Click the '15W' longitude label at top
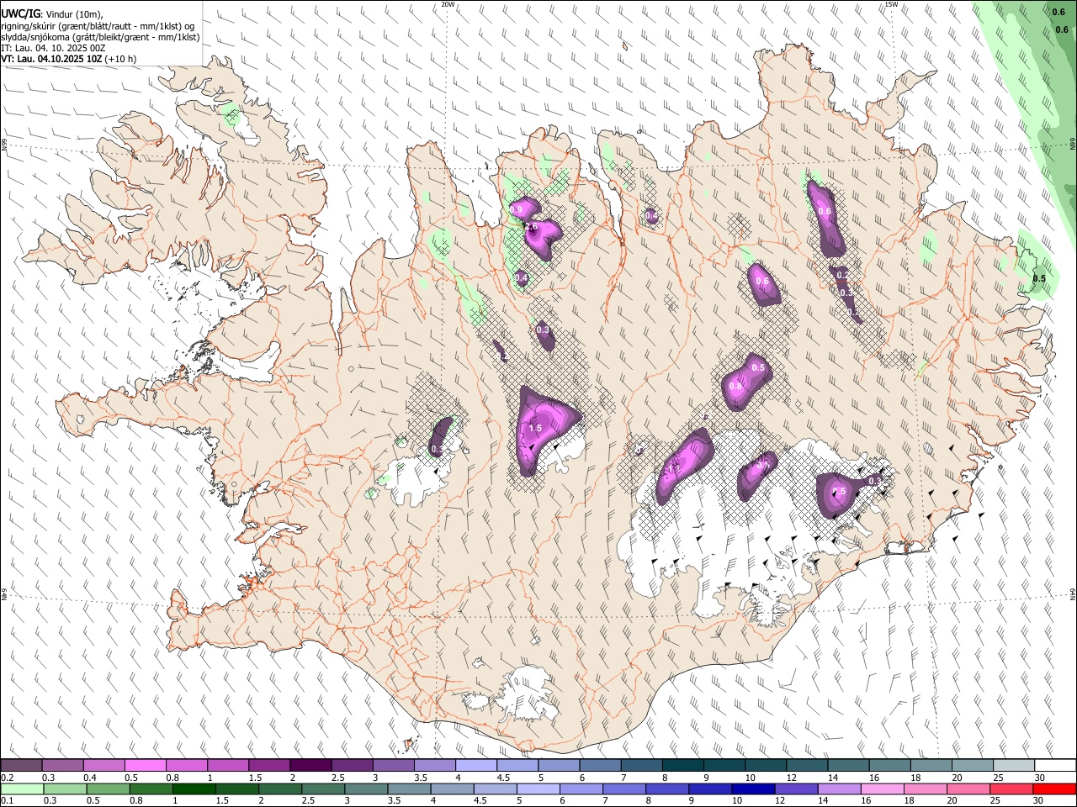This screenshot has height=807, width=1077. (x=891, y=4)
